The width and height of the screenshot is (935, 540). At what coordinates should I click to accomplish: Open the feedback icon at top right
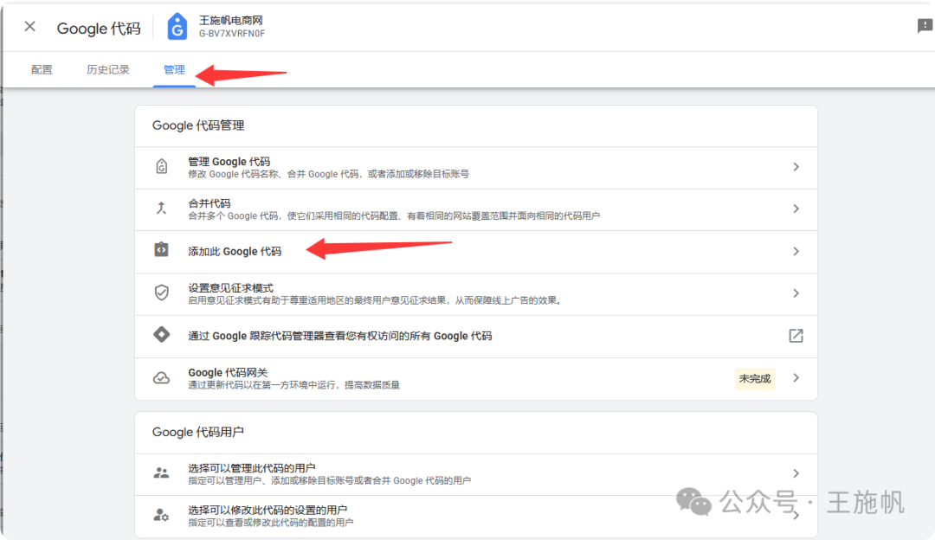pos(925,26)
